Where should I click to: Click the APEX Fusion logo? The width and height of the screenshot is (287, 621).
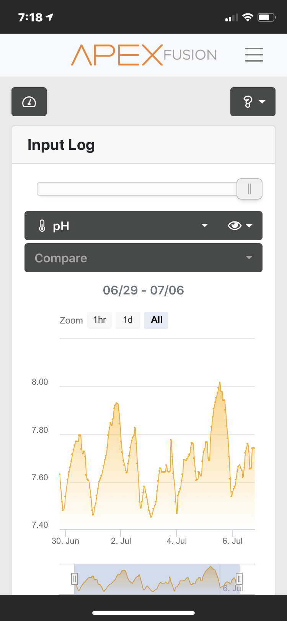144,55
